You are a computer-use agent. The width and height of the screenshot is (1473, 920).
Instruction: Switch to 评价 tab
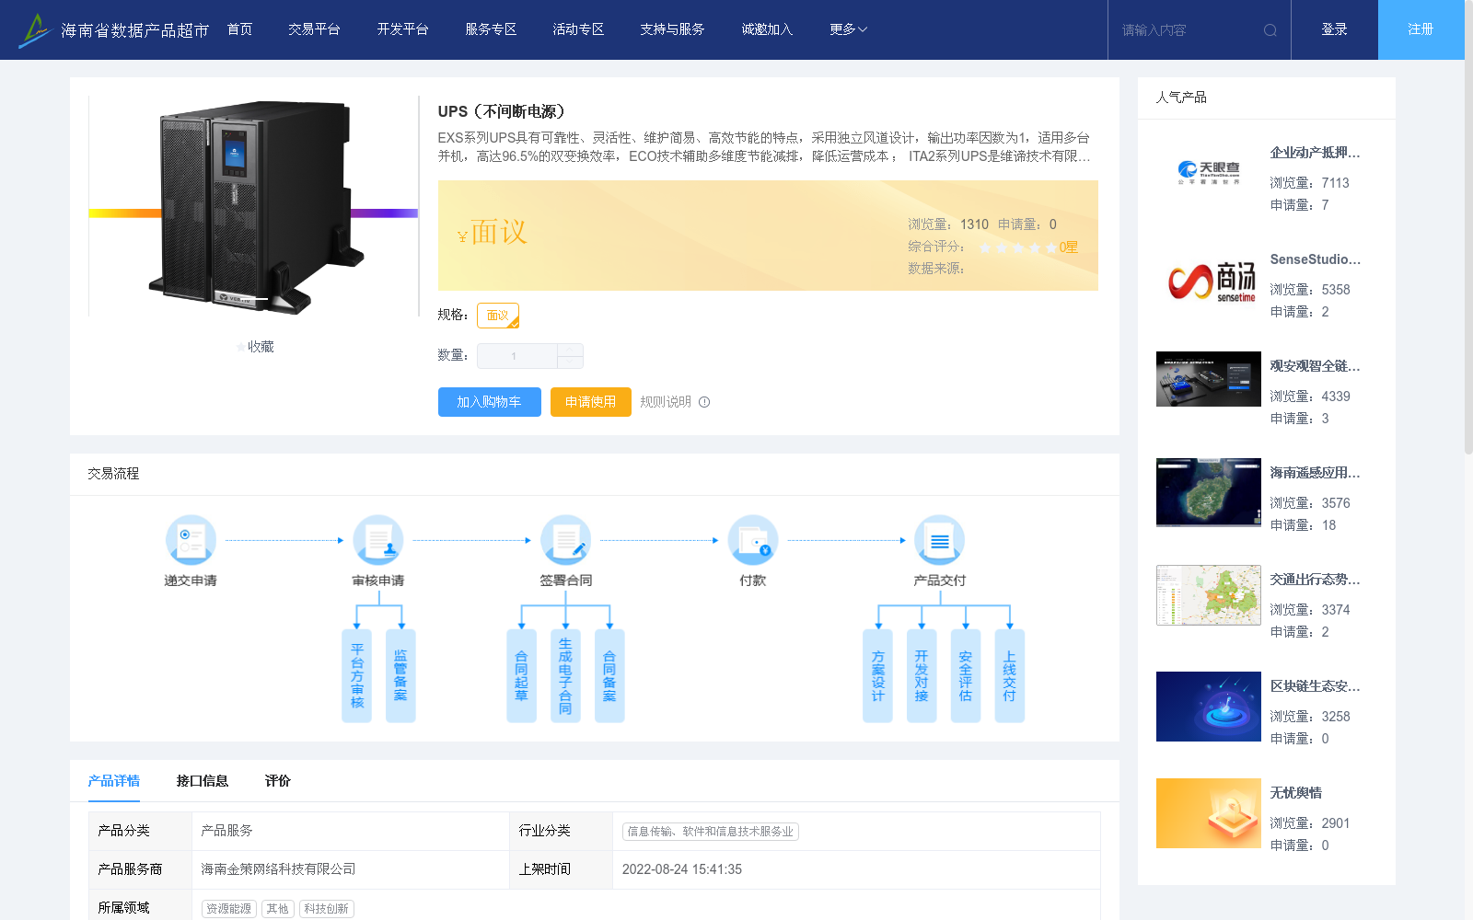point(278,781)
